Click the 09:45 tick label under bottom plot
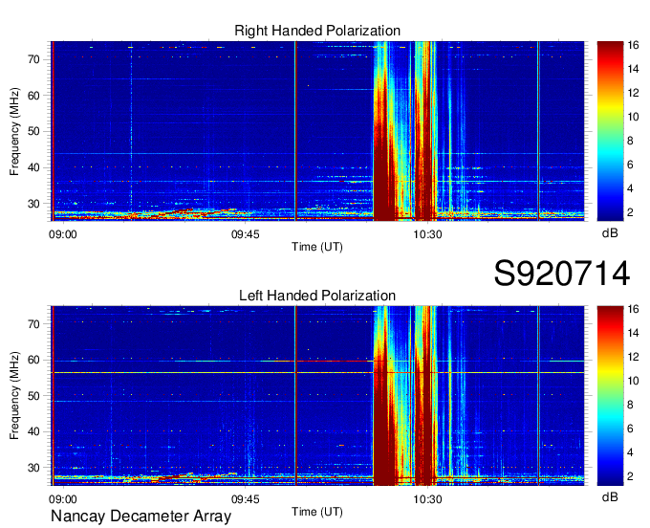 pos(246,499)
